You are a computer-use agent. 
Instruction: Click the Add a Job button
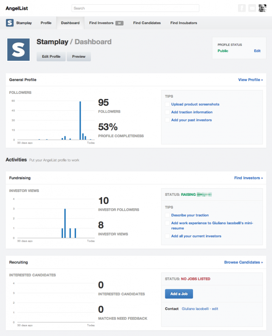click(179, 294)
